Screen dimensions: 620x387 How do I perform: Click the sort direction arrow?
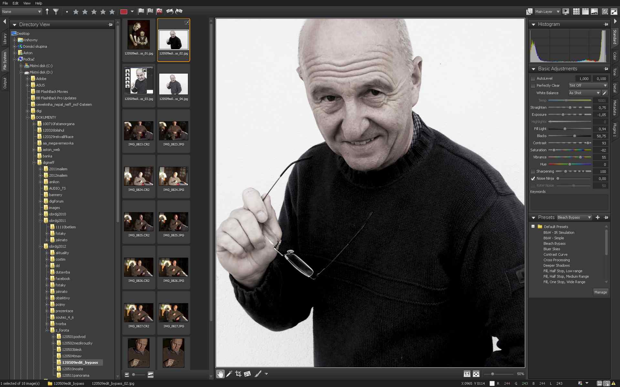pyautogui.click(x=47, y=12)
